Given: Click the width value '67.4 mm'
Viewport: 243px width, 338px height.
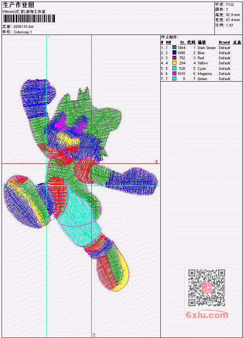Looking at the screenshot, I should (233, 20).
